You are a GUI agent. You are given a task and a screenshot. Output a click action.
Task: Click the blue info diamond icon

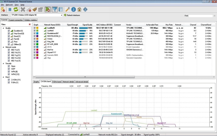click(x=85, y=10)
